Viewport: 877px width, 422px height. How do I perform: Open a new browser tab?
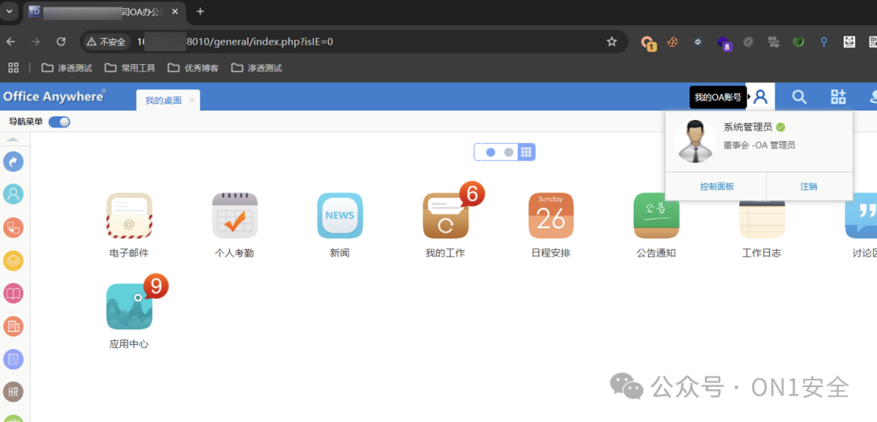tap(201, 11)
